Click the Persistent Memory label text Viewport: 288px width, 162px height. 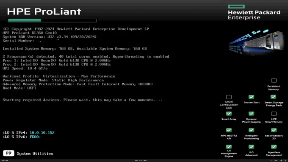[274, 88]
